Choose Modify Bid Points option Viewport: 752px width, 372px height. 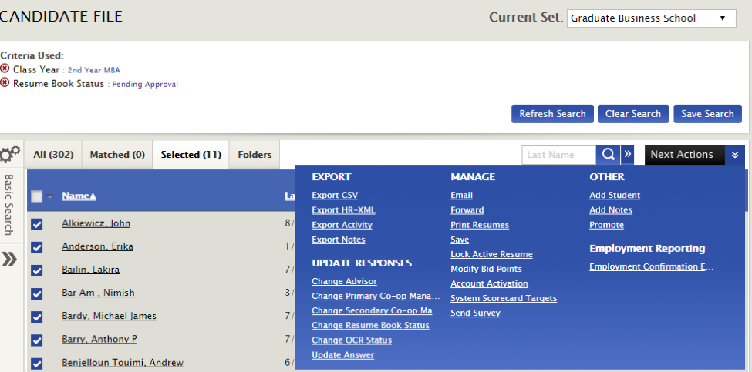pyautogui.click(x=487, y=269)
